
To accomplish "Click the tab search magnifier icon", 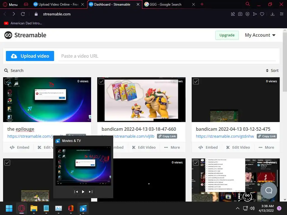I will coord(248,4).
